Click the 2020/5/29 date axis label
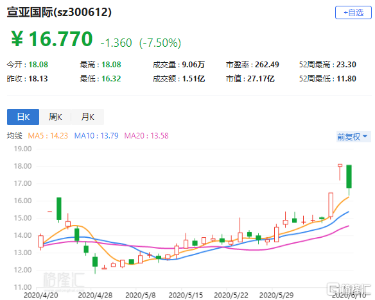 click(277, 296)
